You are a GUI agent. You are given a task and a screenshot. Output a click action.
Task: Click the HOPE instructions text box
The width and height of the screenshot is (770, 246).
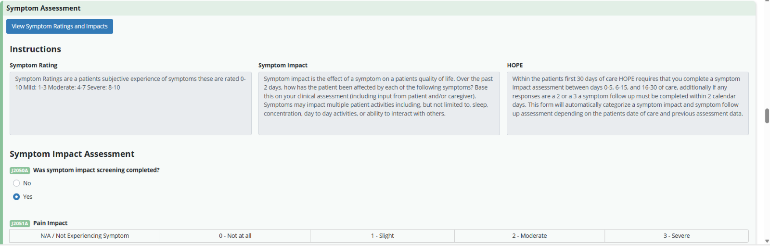point(628,104)
